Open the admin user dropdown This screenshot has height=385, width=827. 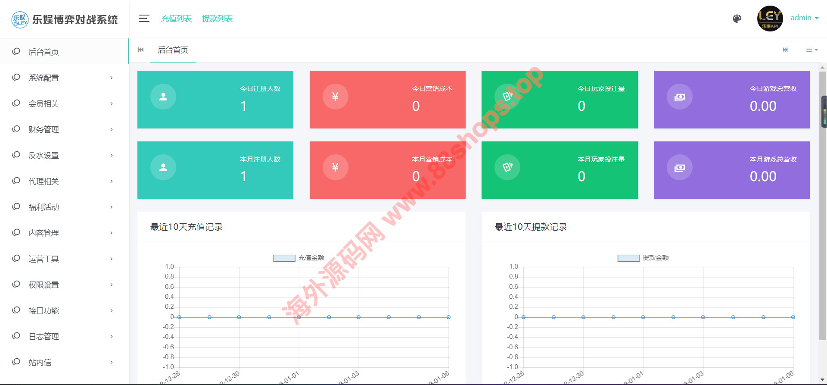point(804,18)
